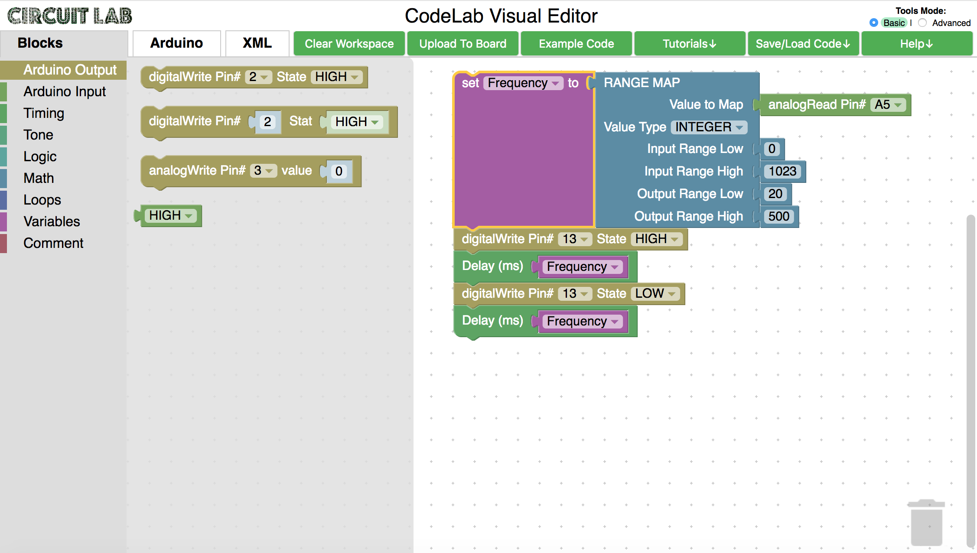Open the Frequency variable dropdown in set block
977x553 pixels.
click(523, 83)
